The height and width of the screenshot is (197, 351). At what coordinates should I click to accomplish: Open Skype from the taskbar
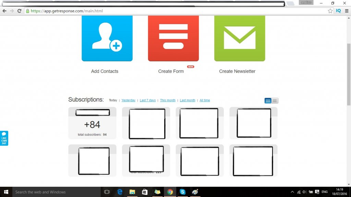tap(182, 192)
